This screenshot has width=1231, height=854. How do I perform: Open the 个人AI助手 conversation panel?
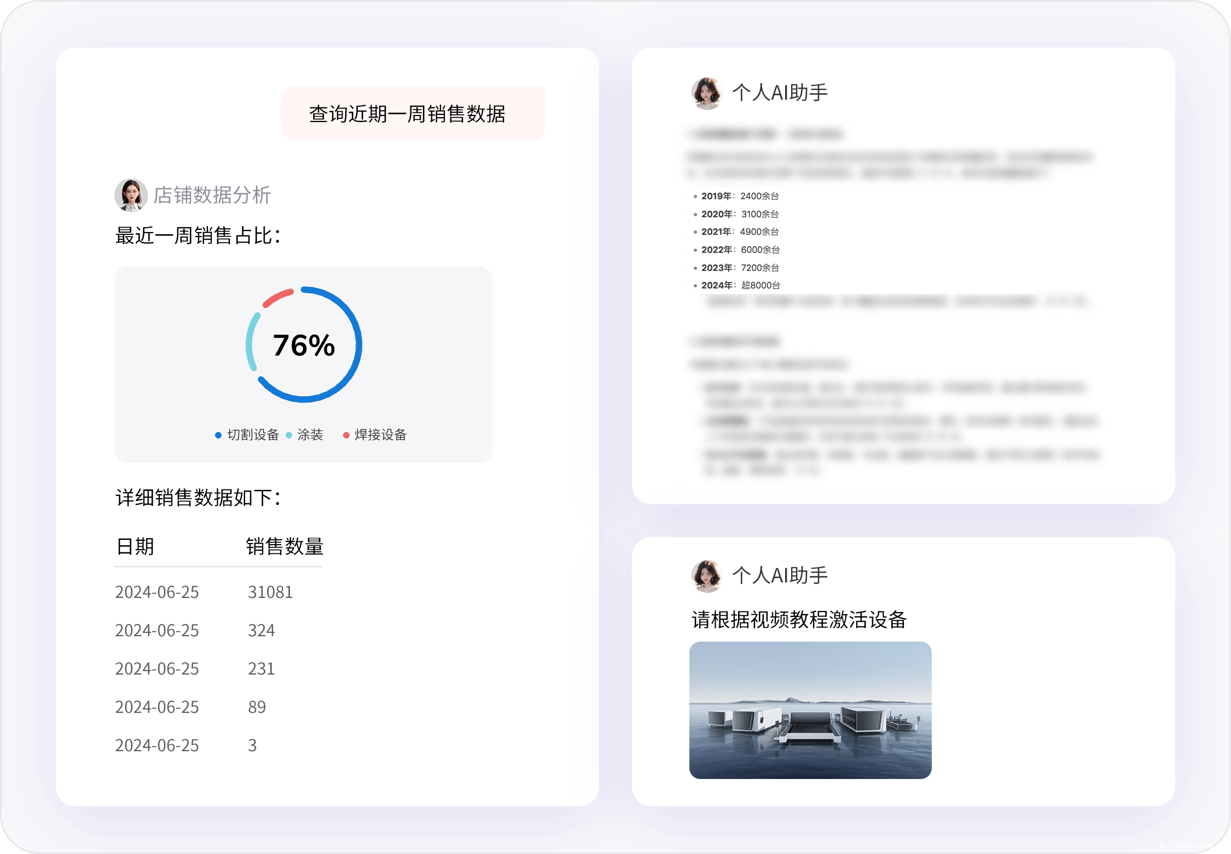click(780, 93)
